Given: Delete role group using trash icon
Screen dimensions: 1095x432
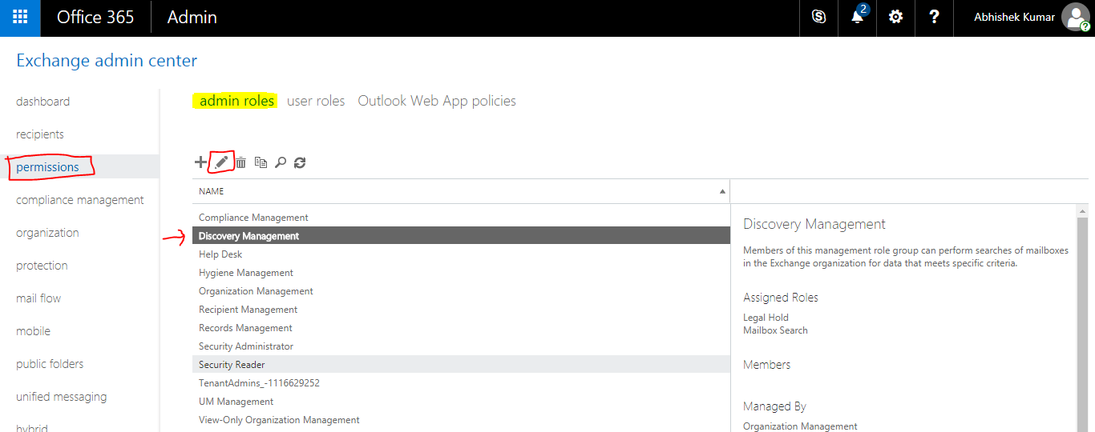Looking at the screenshot, I should [x=240, y=162].
